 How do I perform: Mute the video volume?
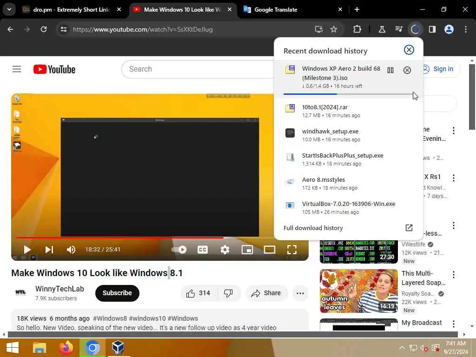[x=71, y=250]
